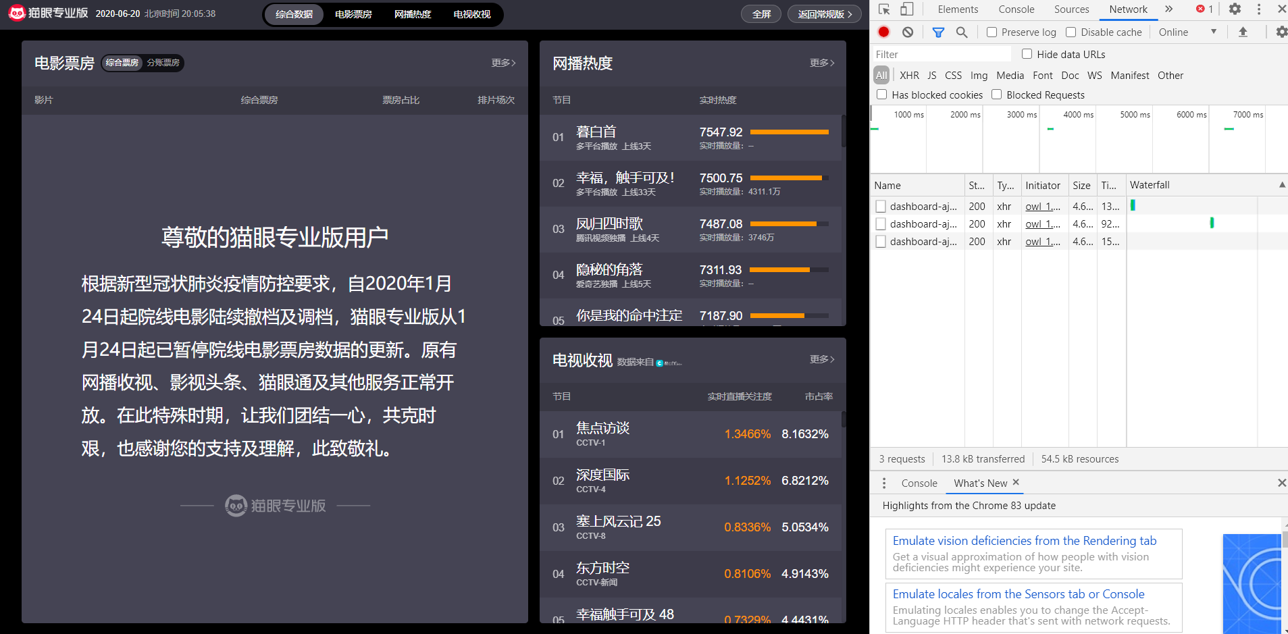Click the 全屏 fullscreen button
Screen dimensions: 1288x634
click(x=761, y=14)
